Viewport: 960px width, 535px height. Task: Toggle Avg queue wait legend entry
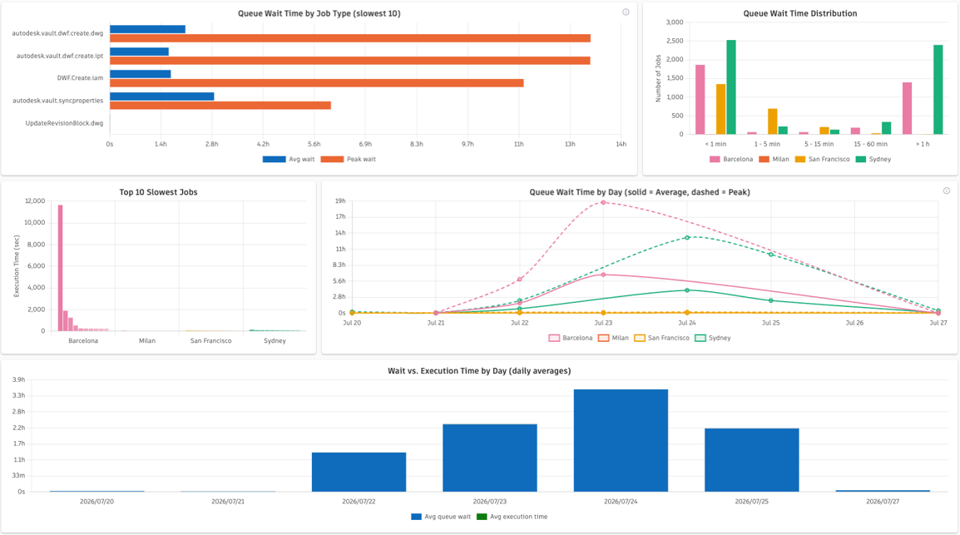(x=441, y=517)
